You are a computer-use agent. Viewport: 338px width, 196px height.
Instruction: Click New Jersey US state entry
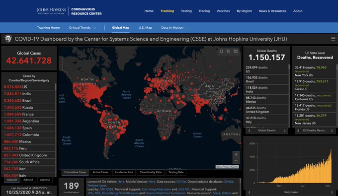(314, 120)
